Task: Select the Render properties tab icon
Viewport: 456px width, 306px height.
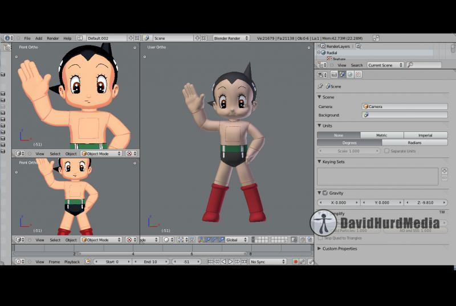Action: click(x=334, y=75)
